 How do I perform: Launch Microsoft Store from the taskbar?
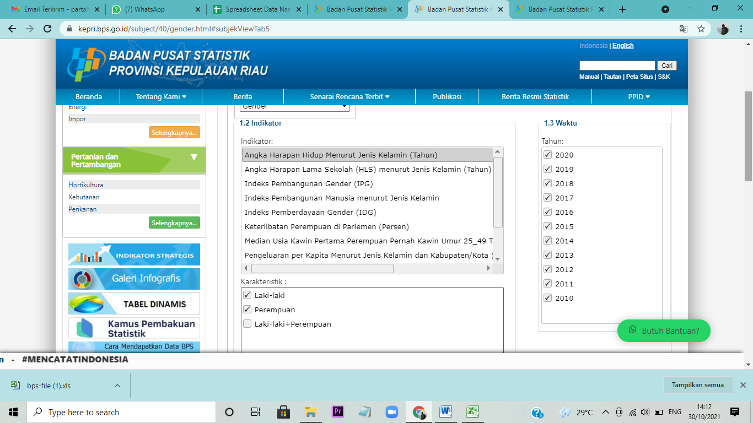284,412
